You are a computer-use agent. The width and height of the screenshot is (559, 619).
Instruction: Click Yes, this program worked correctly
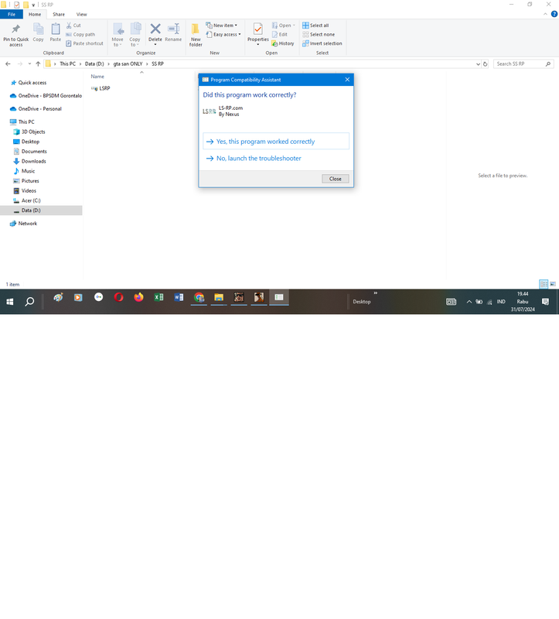(276, 142)
